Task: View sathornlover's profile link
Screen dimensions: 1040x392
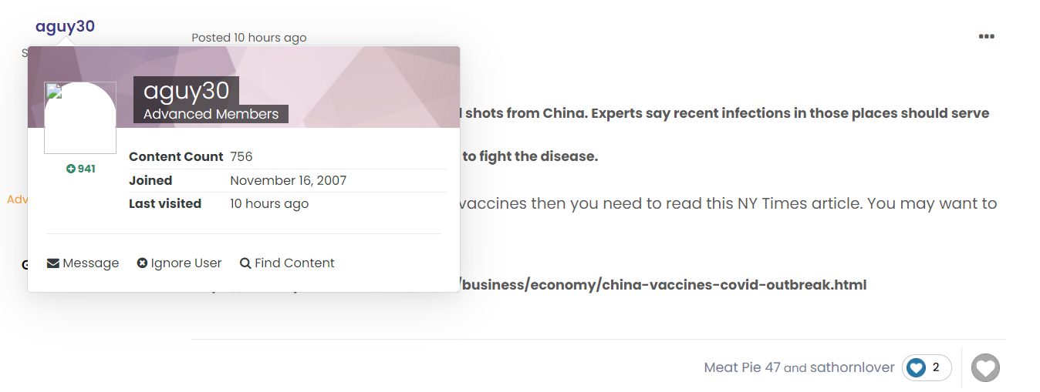Action: click(853, 367)
